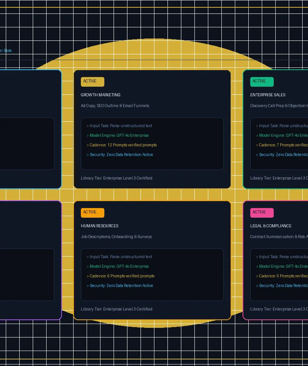Select the LEGAL & COMPLIANCE card title
308x366 pixels.
tap(271, 226)
